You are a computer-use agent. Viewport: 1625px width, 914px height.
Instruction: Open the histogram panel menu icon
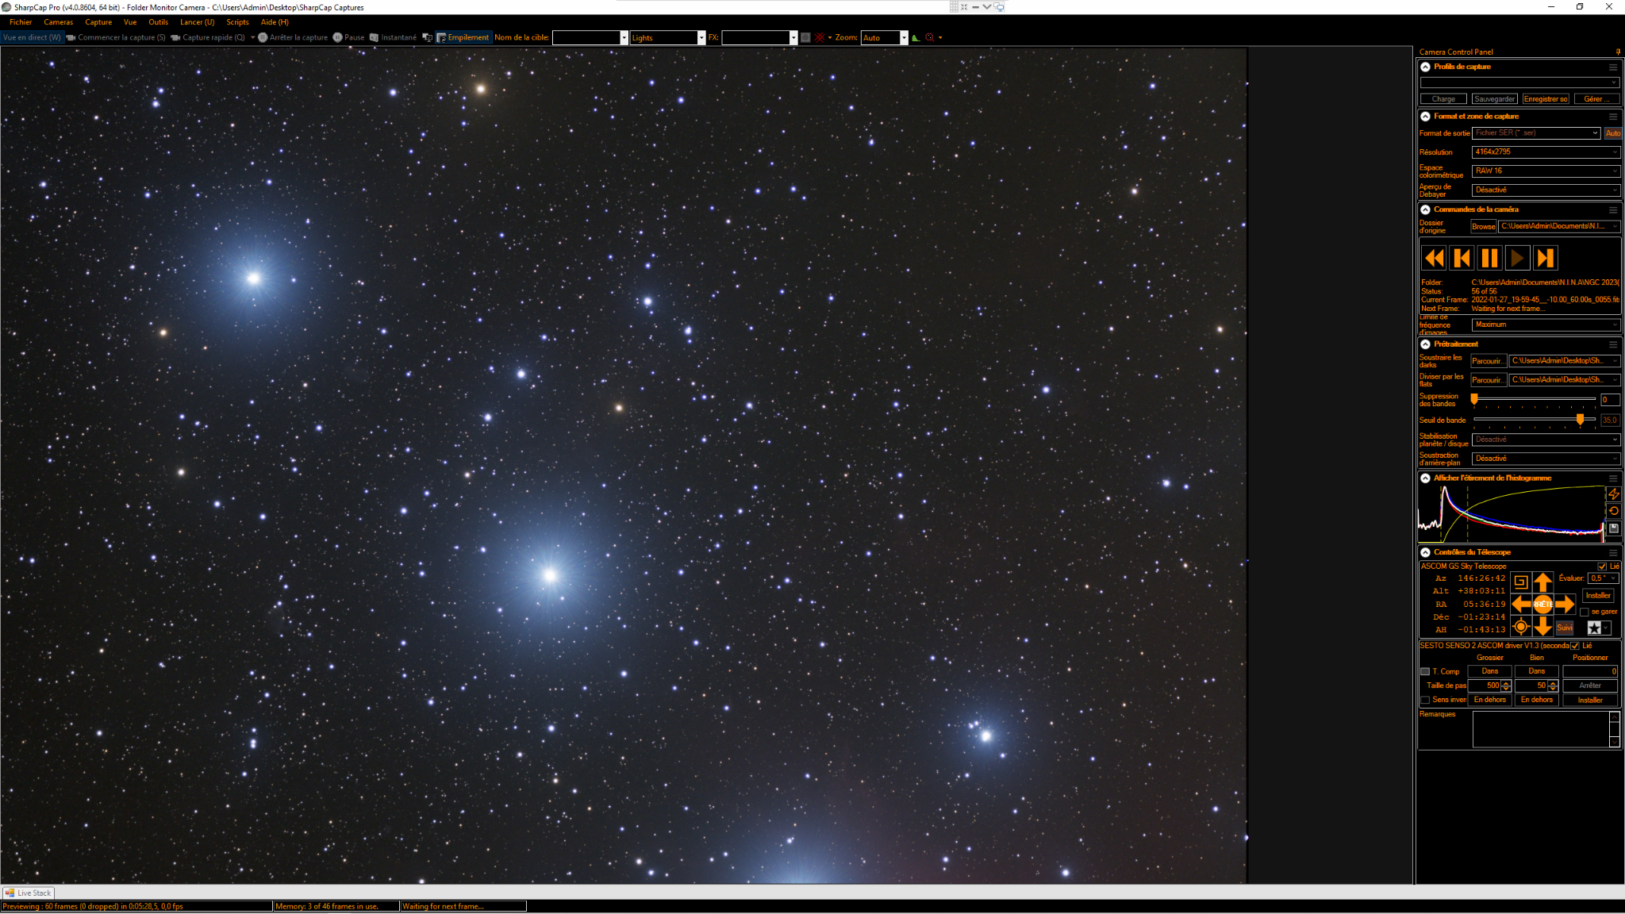click(x=1613, y=478)
